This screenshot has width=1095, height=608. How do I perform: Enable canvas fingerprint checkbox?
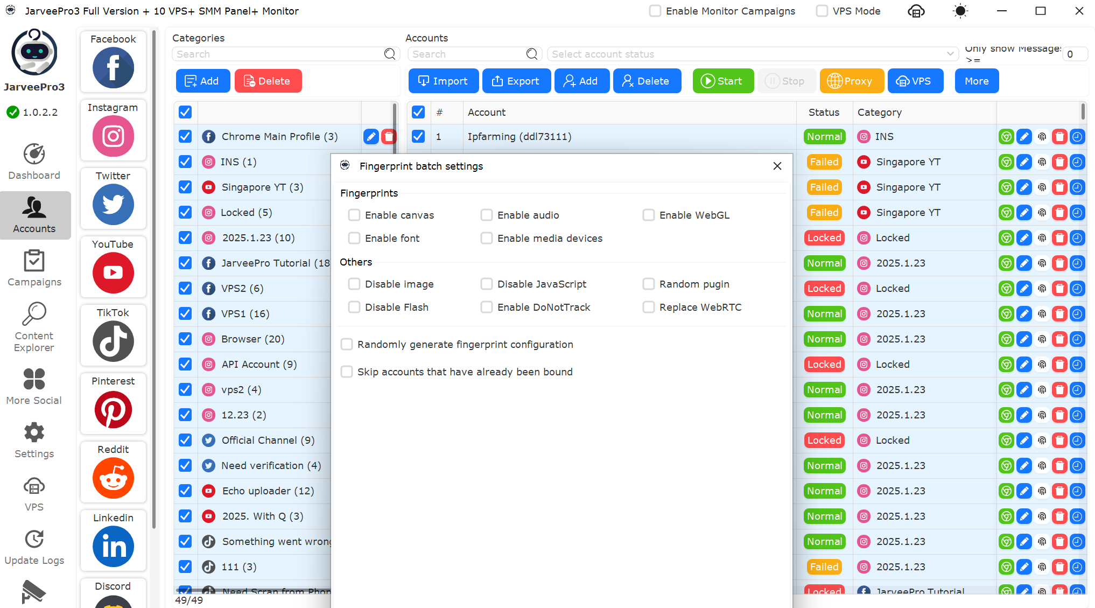coord(354,215)
